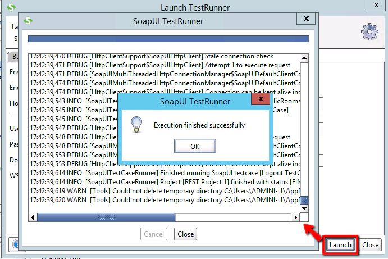Close the Launch TestRunner window
This screenshot has width=388, height=259.
(376, 5)
